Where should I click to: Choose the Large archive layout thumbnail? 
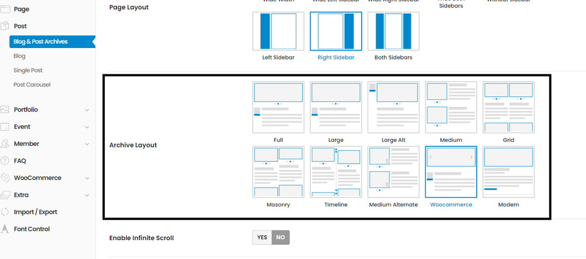click(335, 107)
